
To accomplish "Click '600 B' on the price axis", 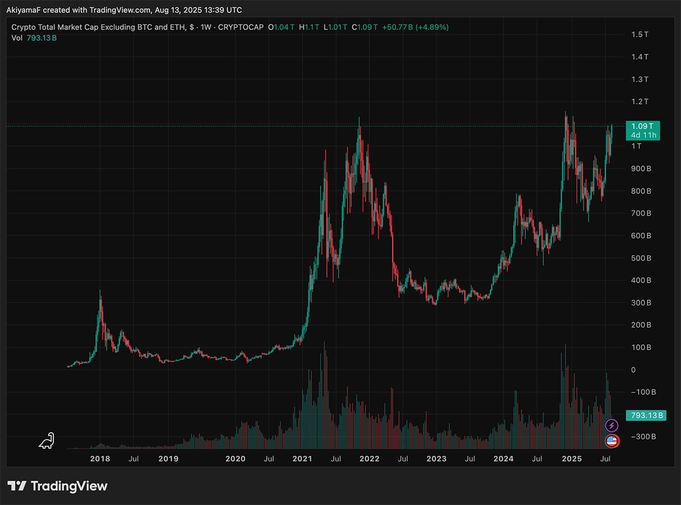I will (x=641, y=236).
